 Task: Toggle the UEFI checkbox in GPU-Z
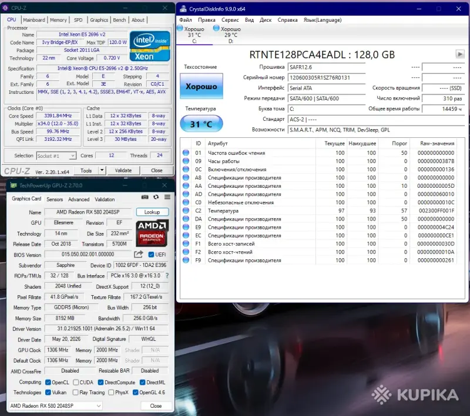(151, 255)
